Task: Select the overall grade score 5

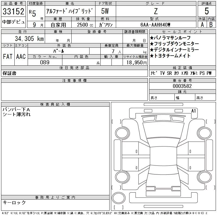Action: pyautogui.click(x=207, y=11)
